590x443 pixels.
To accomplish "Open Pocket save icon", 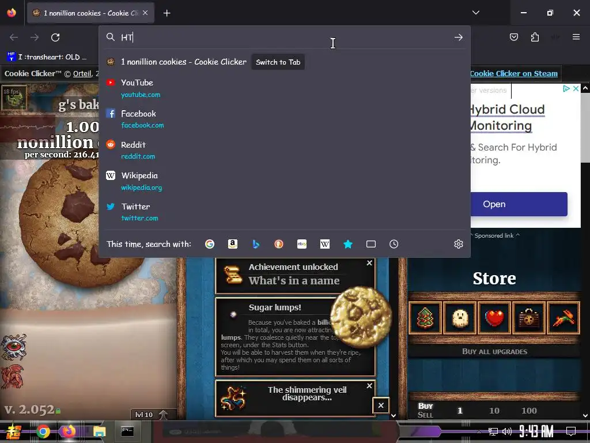I will [513, 37].
